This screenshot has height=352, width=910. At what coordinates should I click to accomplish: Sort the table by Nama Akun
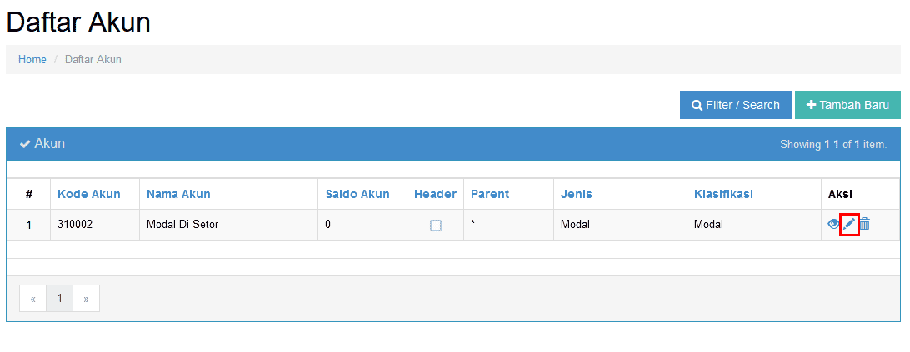point(178,194)
